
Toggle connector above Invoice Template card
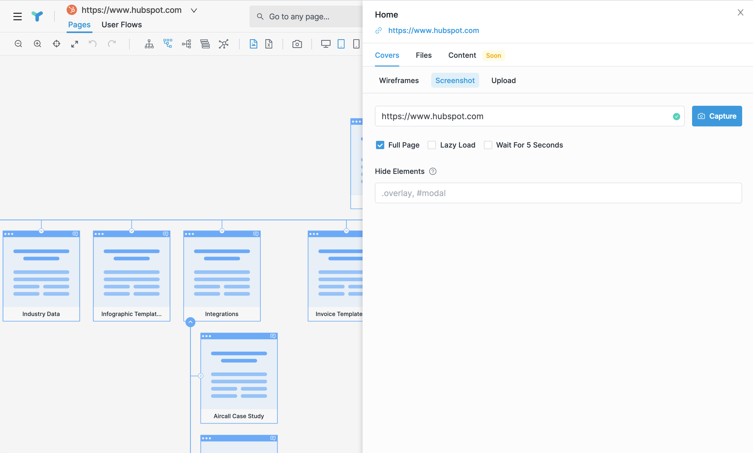pos(346,231)
